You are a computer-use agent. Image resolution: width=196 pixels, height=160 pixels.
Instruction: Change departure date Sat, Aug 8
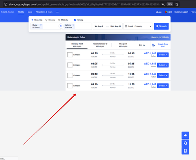(x=99, y=26)
